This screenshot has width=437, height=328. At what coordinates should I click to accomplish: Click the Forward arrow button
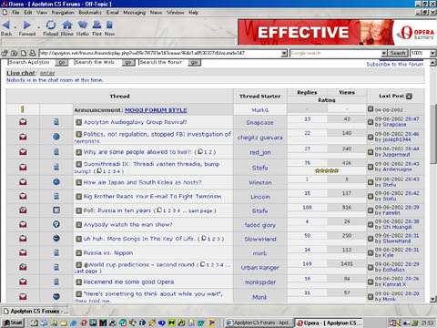point(27,25)
